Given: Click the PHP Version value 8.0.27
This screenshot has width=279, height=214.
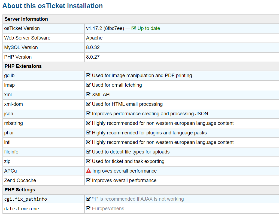Looking at the screenshot, I should (93, 57).
